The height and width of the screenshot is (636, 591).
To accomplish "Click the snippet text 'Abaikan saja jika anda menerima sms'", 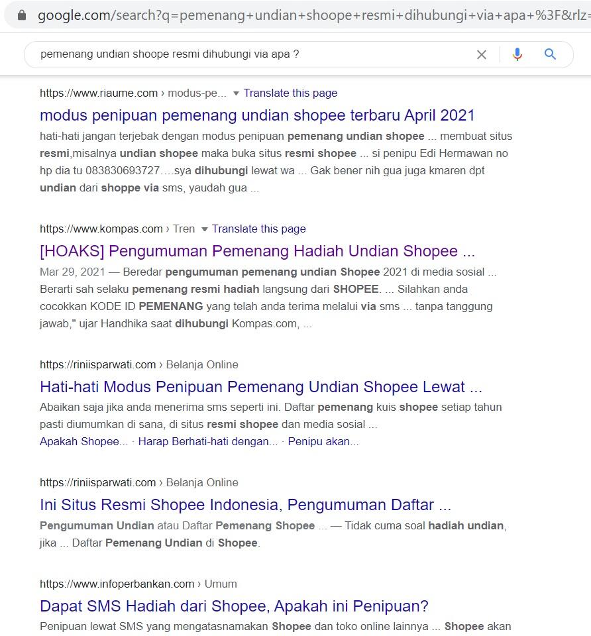I will 160,407.
